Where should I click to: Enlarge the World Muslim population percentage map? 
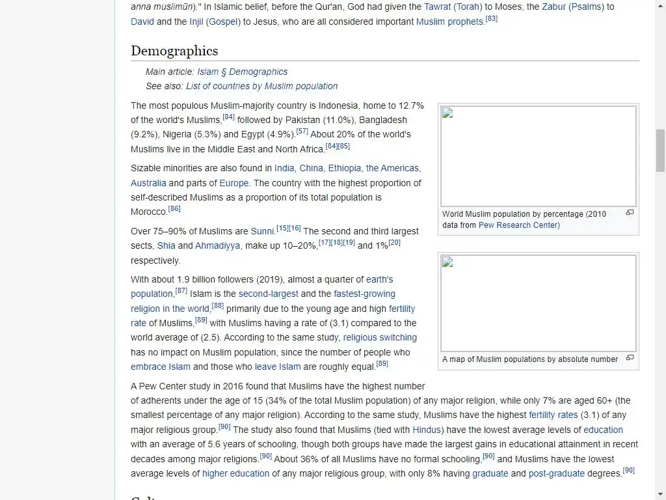630,212
